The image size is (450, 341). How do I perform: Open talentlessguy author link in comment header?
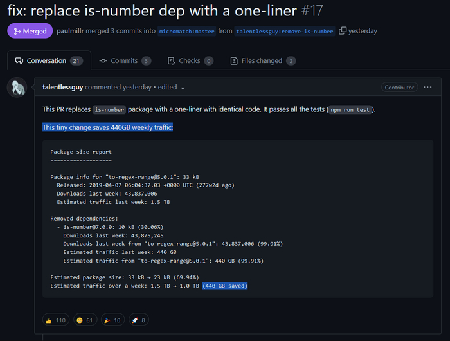pos(62,87)
